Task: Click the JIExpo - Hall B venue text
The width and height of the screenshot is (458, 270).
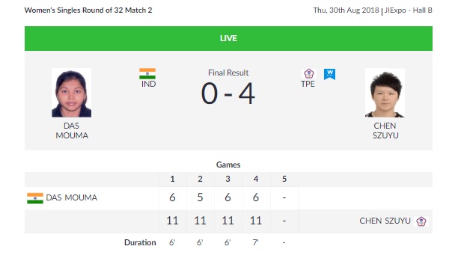Action: point(409,10)
